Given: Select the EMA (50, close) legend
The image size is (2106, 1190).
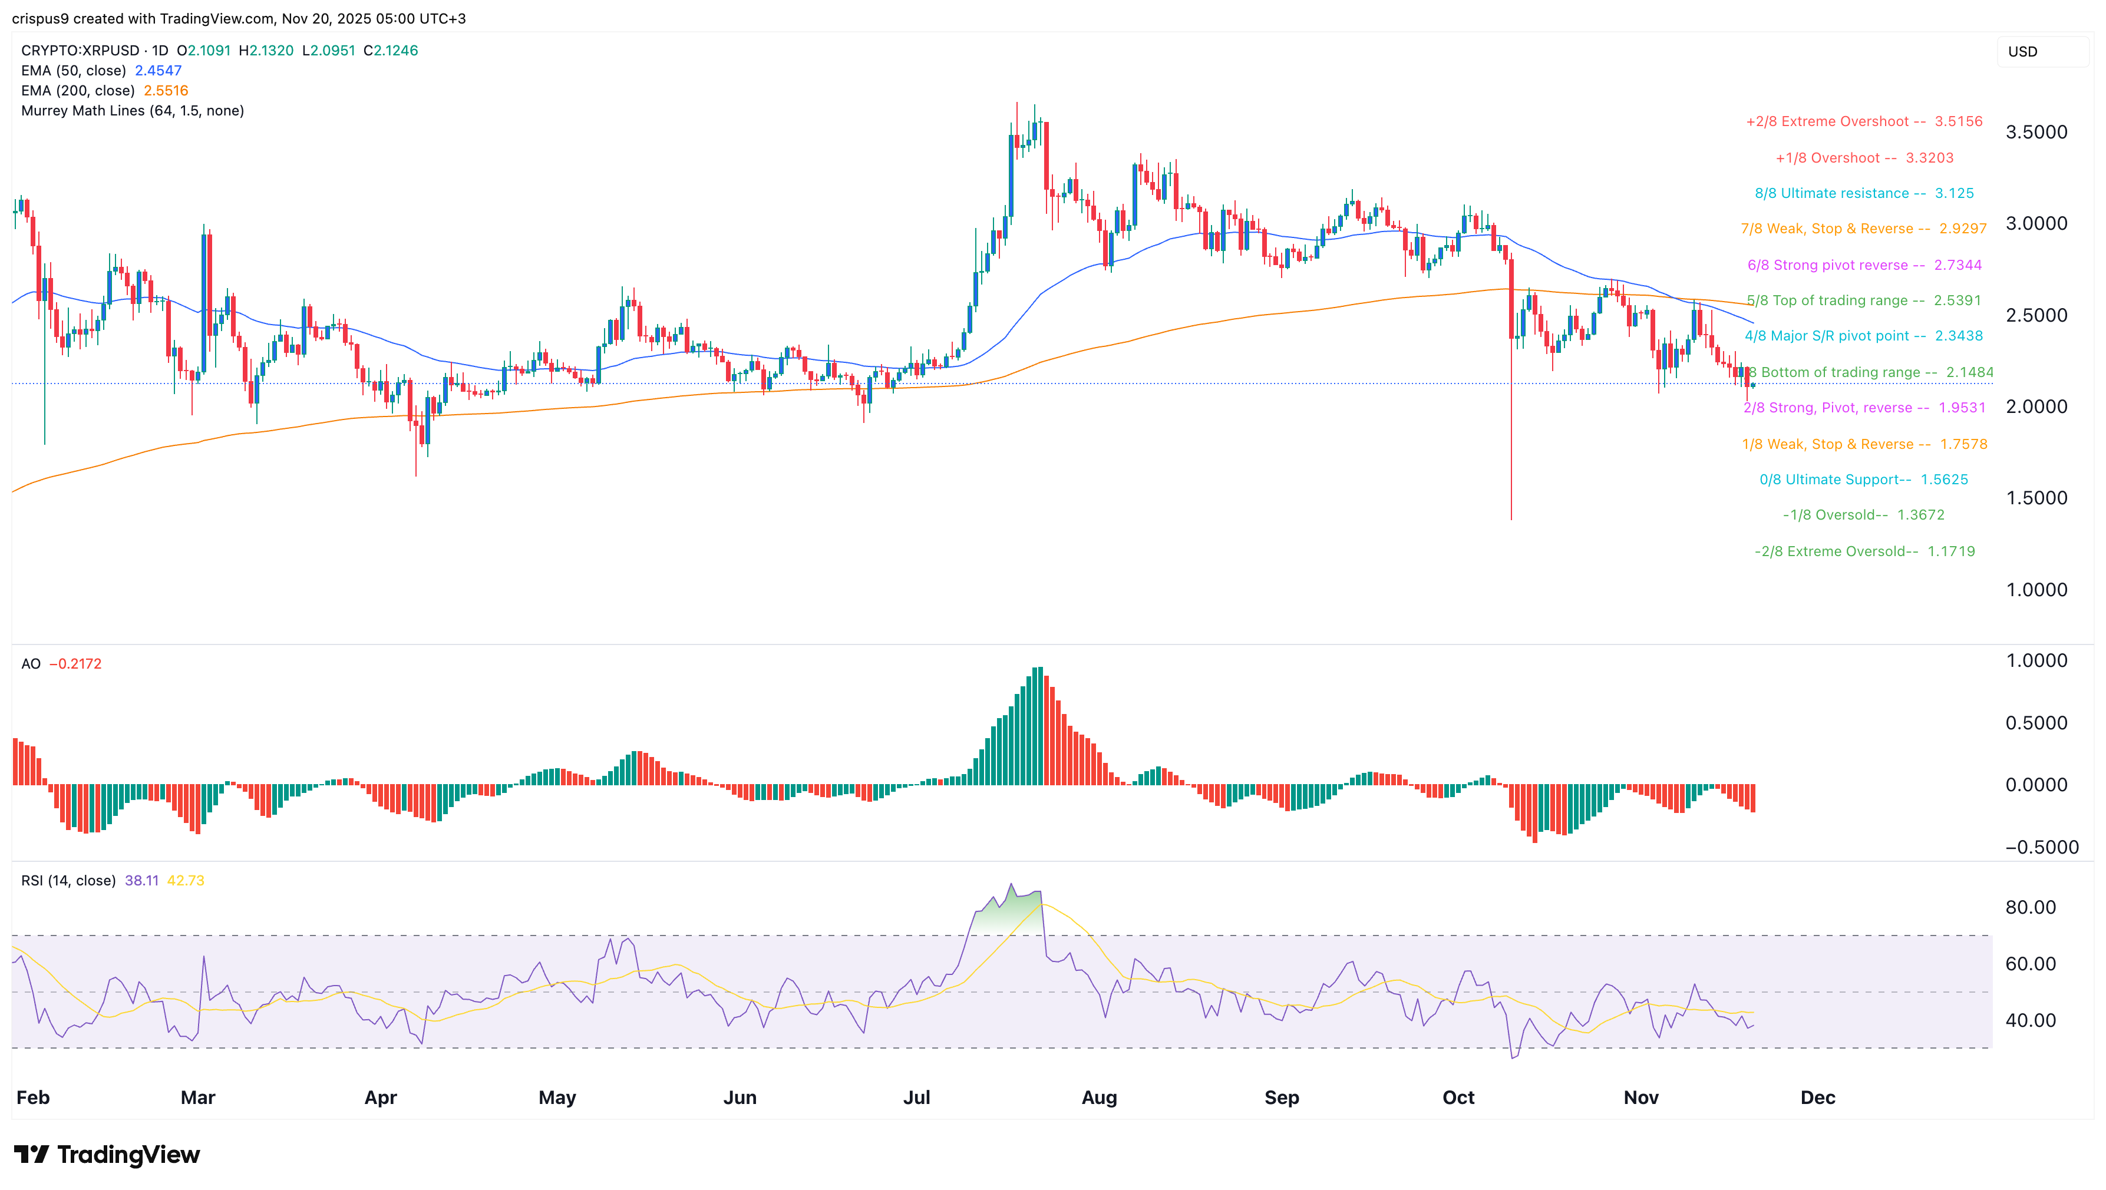Looking at the screenshot, I should (x=74, y=71).
